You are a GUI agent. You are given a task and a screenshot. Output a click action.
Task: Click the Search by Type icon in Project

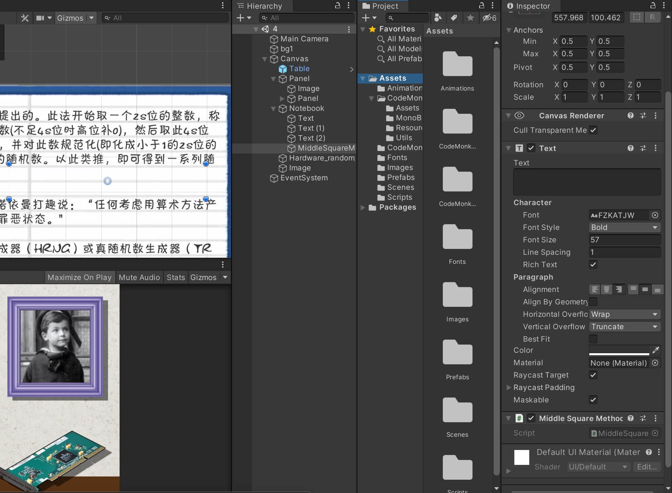(438, 18)
